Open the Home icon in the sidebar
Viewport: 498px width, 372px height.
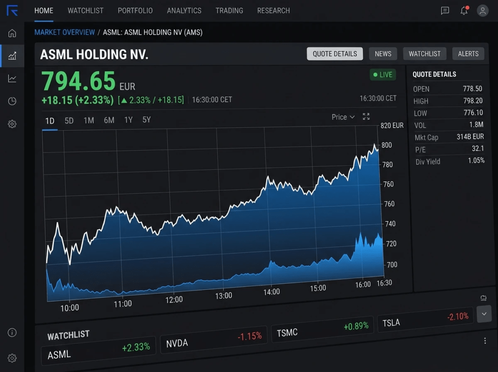pyautogui.click(x=12, y=33)
